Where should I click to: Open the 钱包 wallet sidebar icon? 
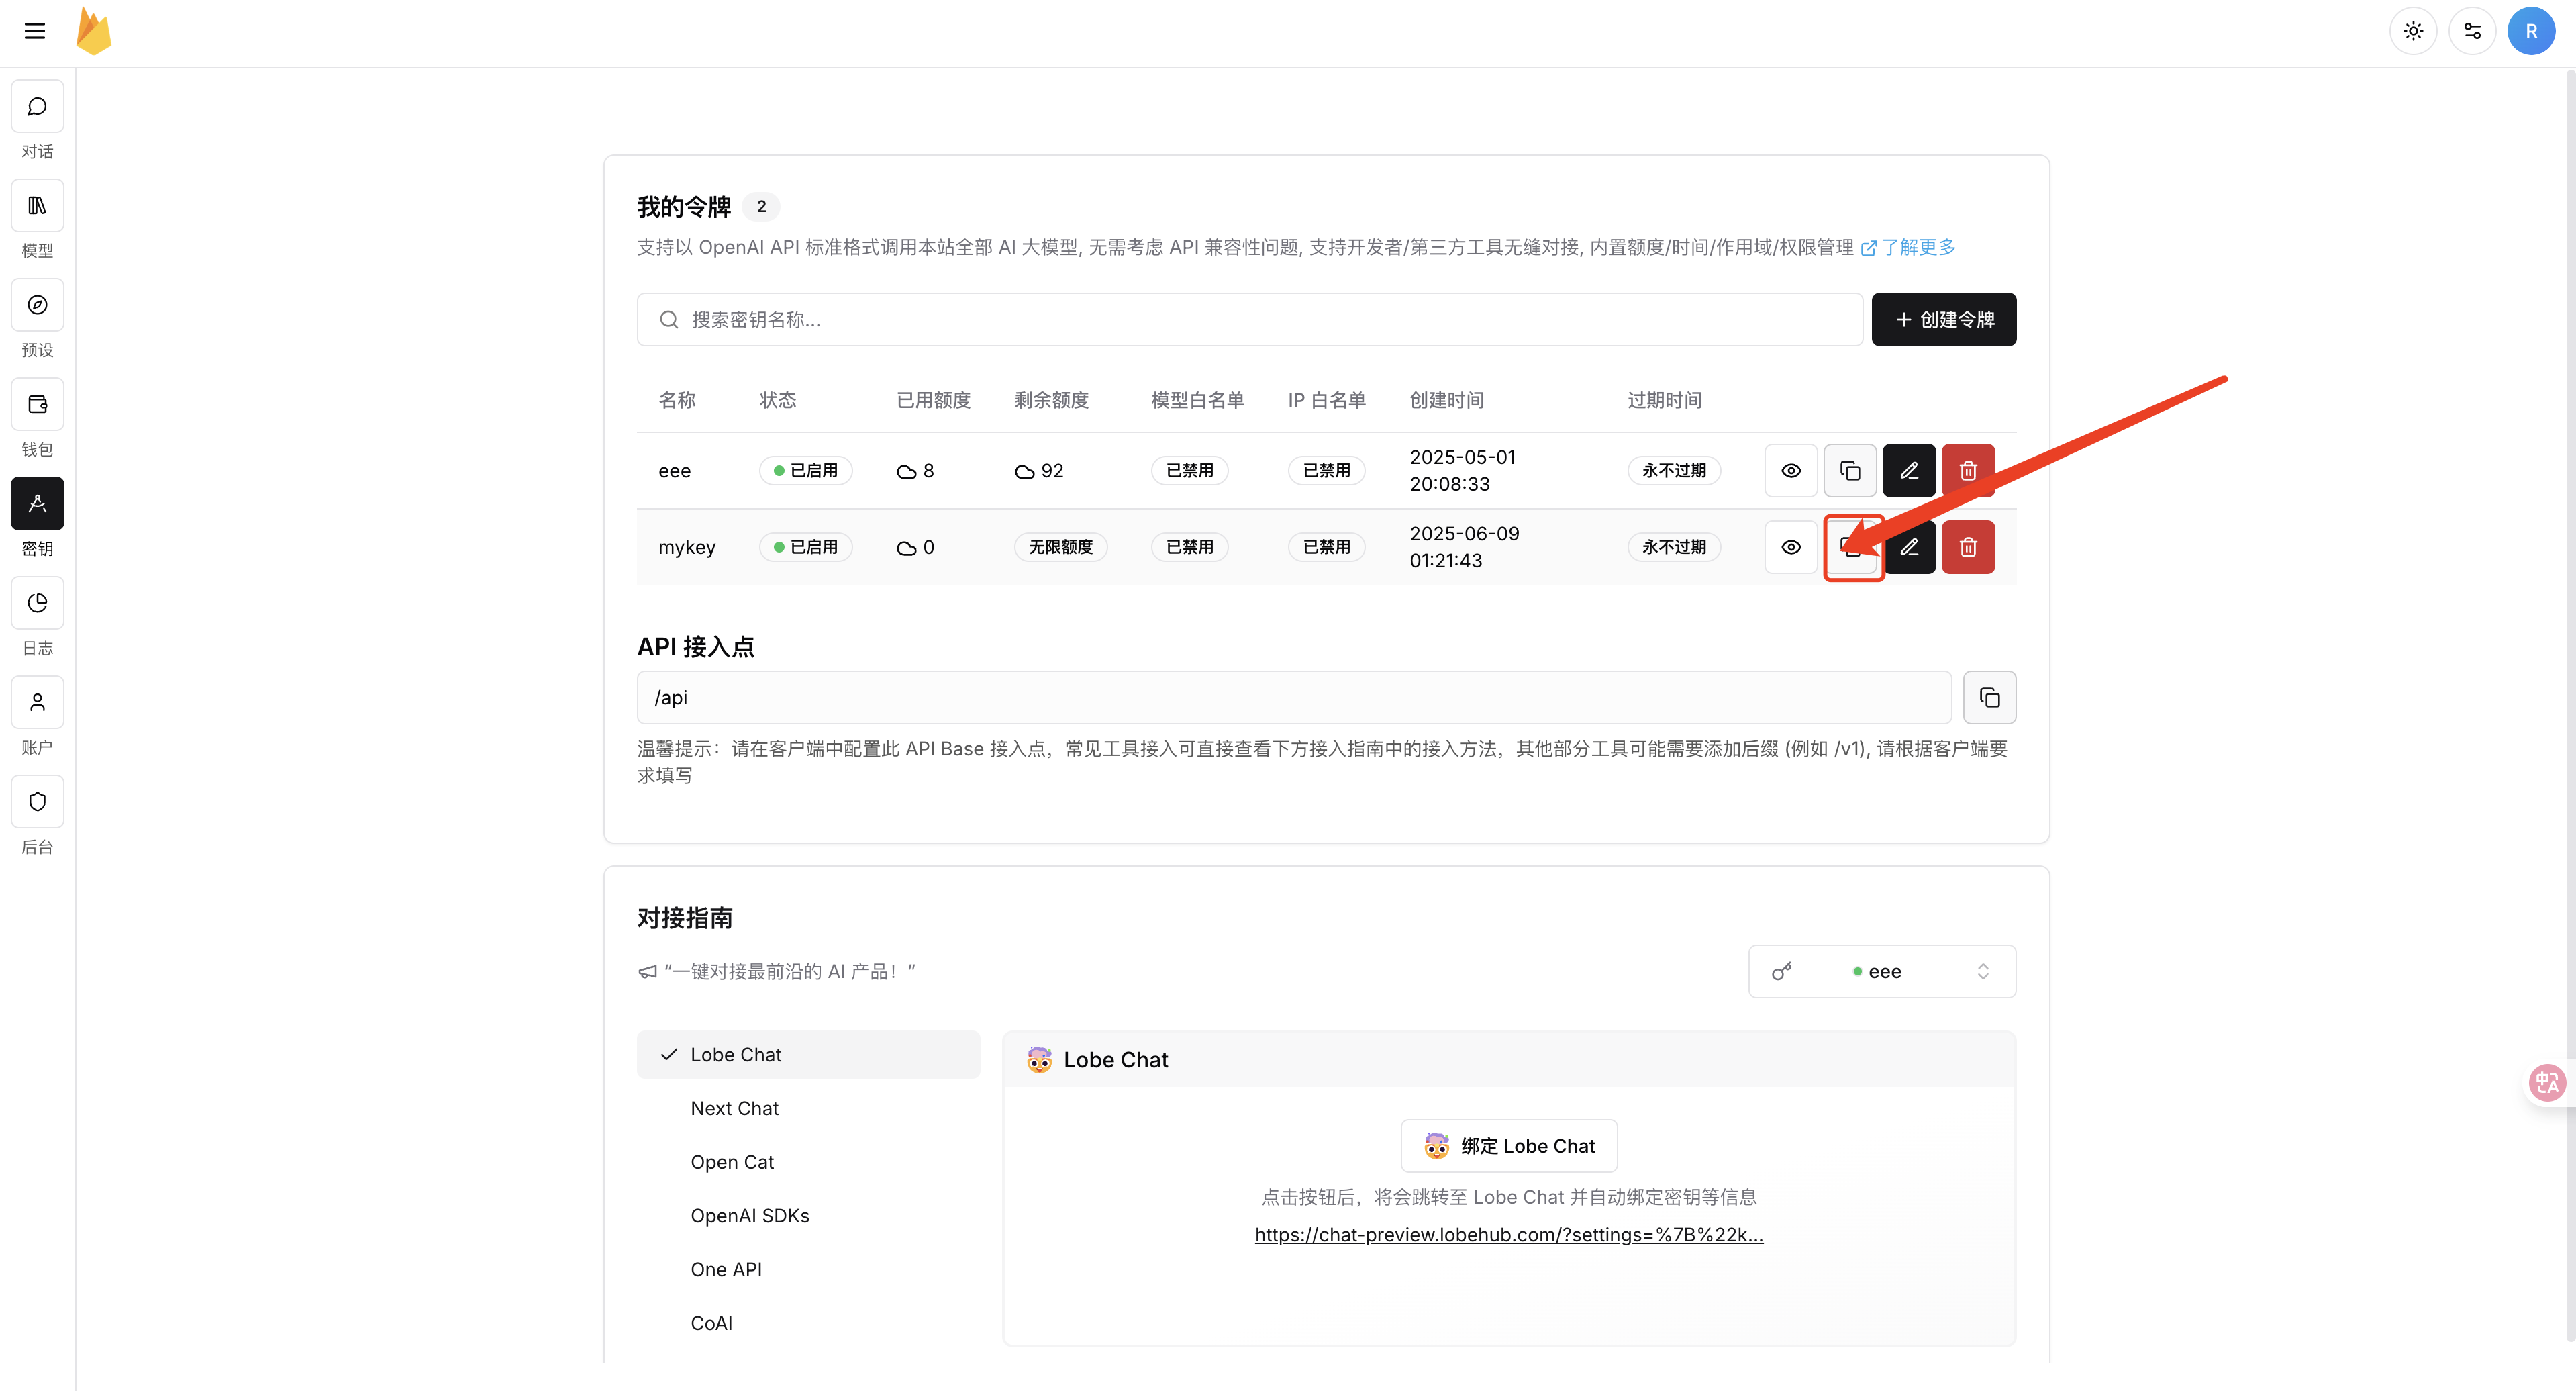click(x=37, y=405)
